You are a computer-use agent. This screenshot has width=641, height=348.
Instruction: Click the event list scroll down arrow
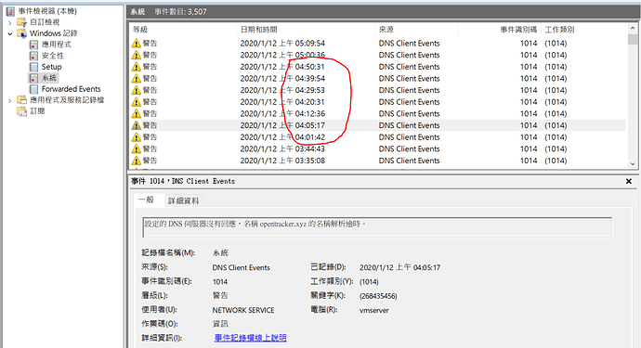coord(633,163)
